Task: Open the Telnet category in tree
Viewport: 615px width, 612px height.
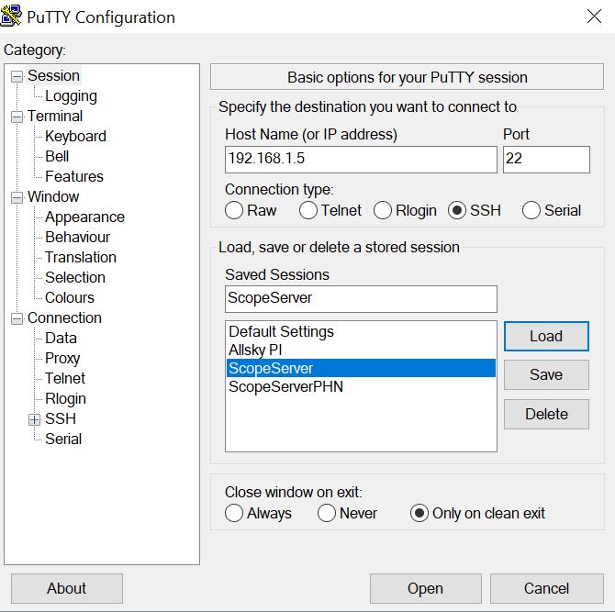Action: point(65,378)
